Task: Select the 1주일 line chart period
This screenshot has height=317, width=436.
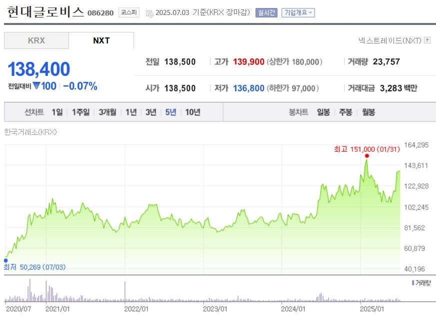Action: point(80,112)
